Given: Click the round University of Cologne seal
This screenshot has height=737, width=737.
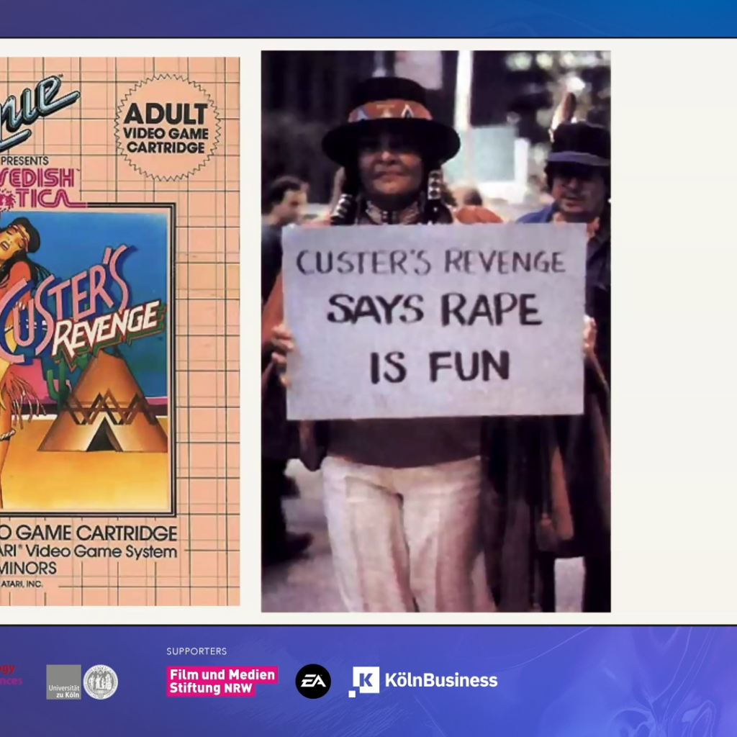Looking at the screenshot, I should tap(101, 682).
